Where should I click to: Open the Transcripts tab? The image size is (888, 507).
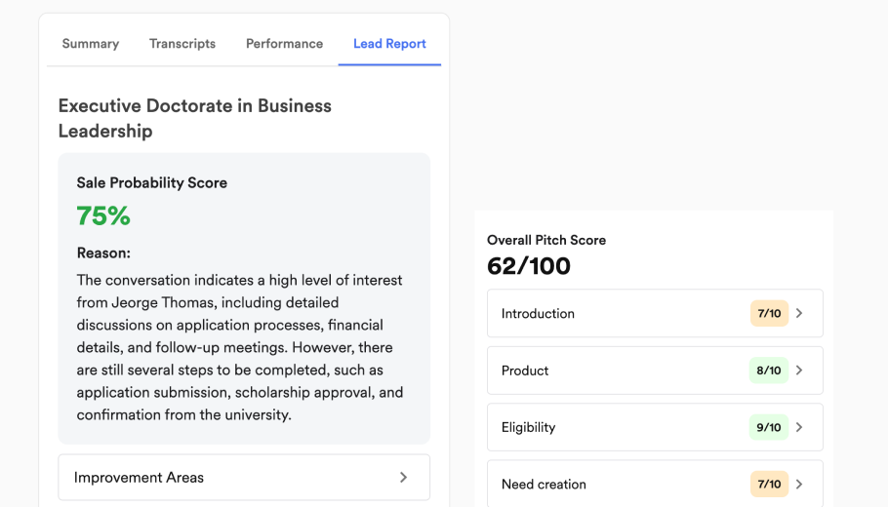point(182,44)
